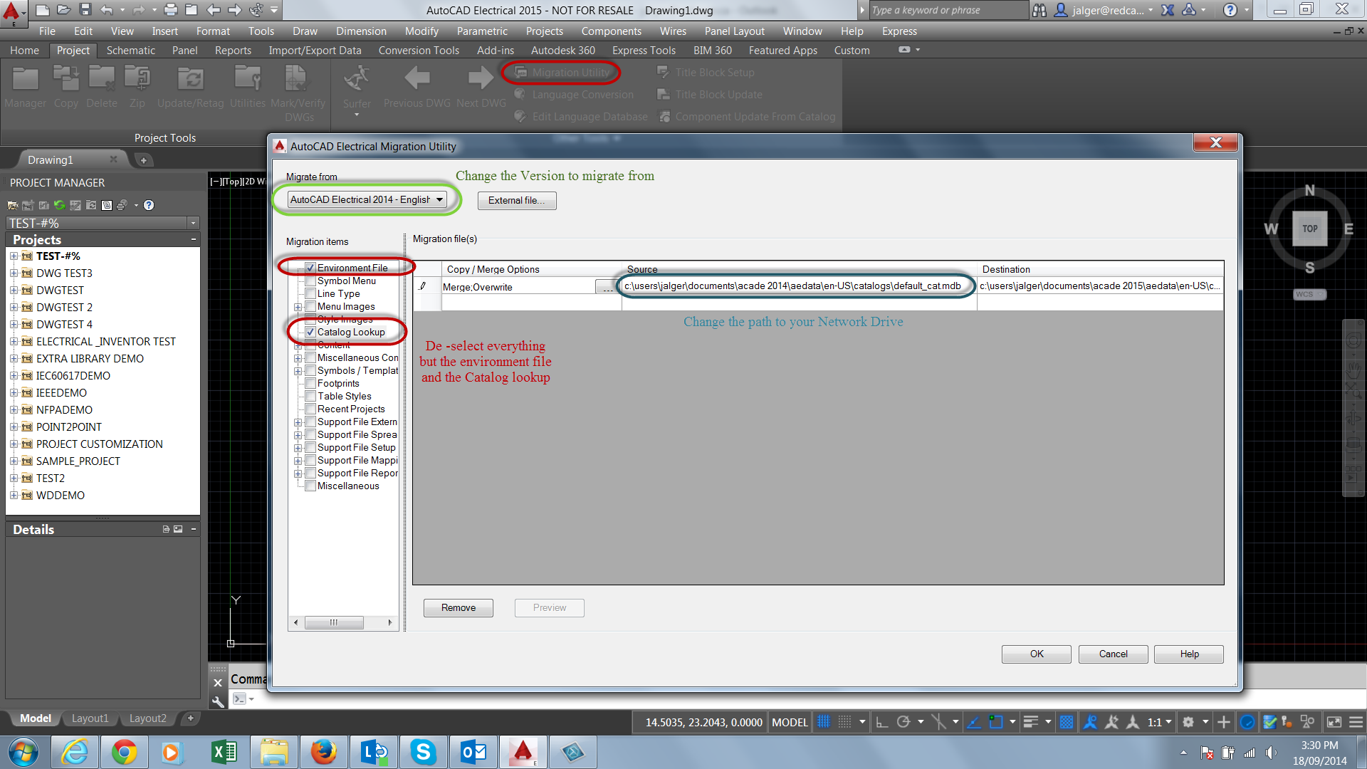Uncheck the Environment File migration item
Viewport: 1367px width, 769px height.
[x=310, y=268]
